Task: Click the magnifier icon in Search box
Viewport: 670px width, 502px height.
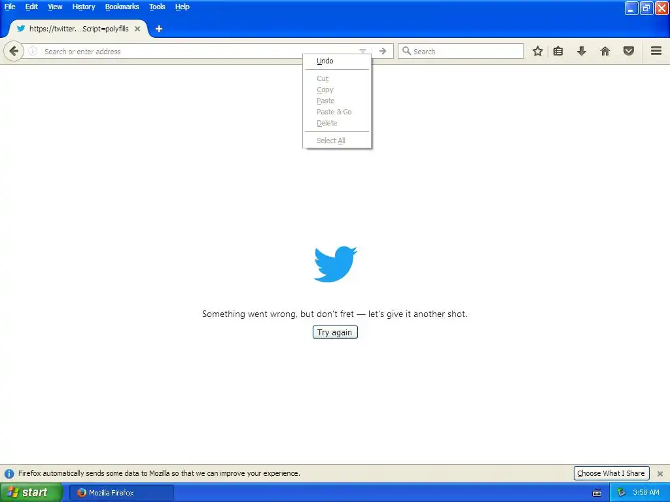Action: [x=406, y=51]
